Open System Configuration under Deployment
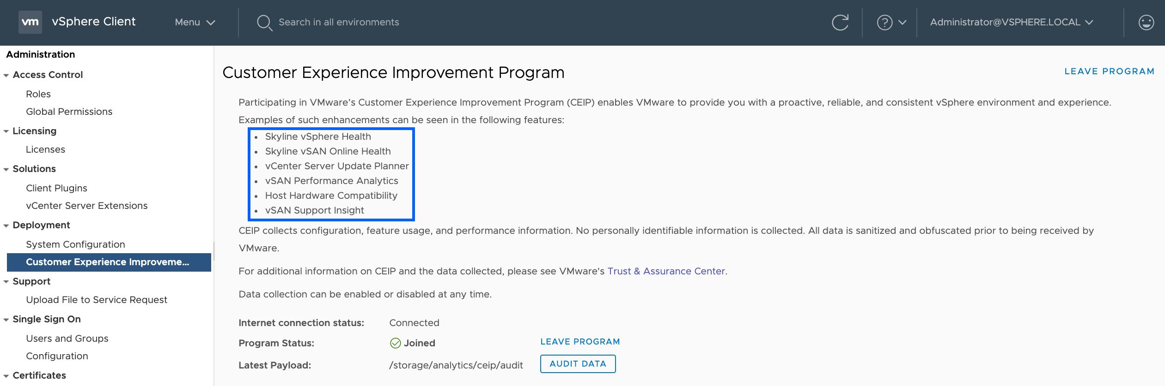The width and height of the screenshot is (1165, 386). 75,244
